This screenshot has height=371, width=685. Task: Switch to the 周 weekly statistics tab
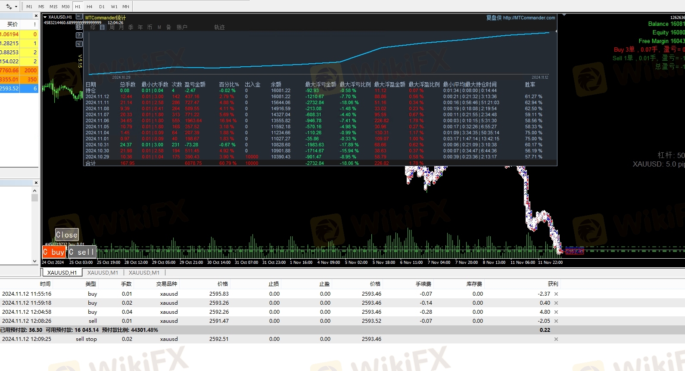112,27
